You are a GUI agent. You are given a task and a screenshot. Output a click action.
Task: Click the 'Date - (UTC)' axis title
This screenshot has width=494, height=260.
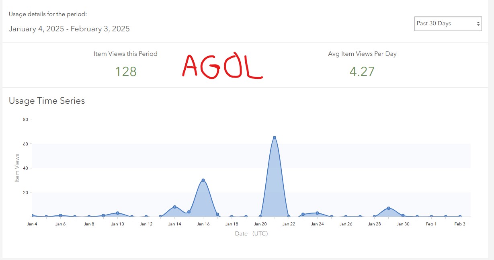pyautogui.click(x=251, y=233)
